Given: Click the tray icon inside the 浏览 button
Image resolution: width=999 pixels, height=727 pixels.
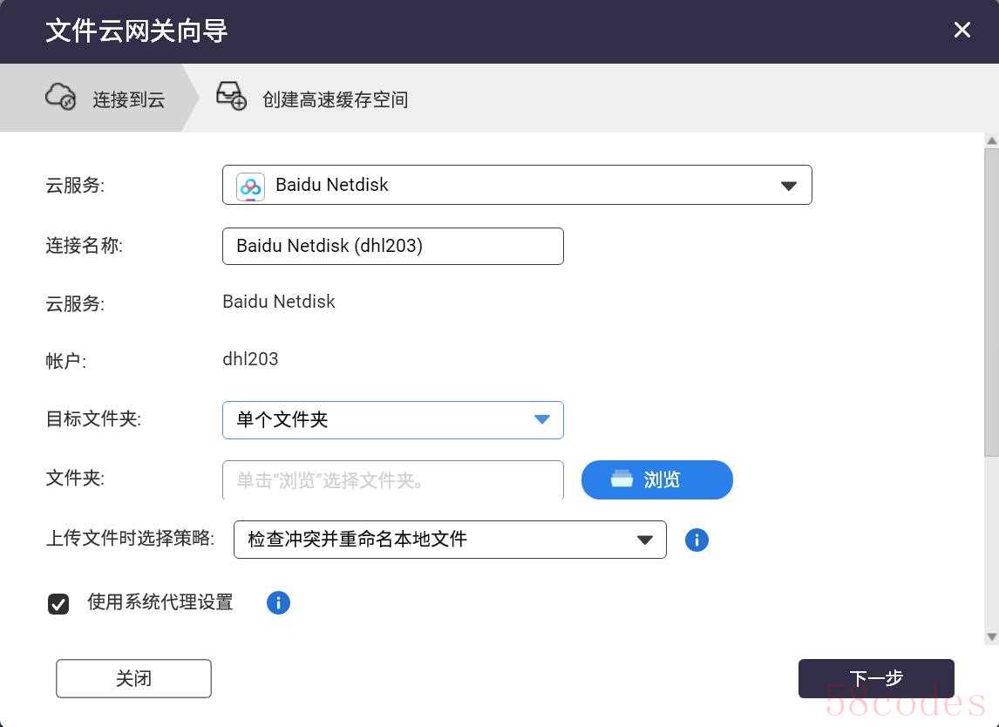Looking at the screenshot, I should [622, 479].
